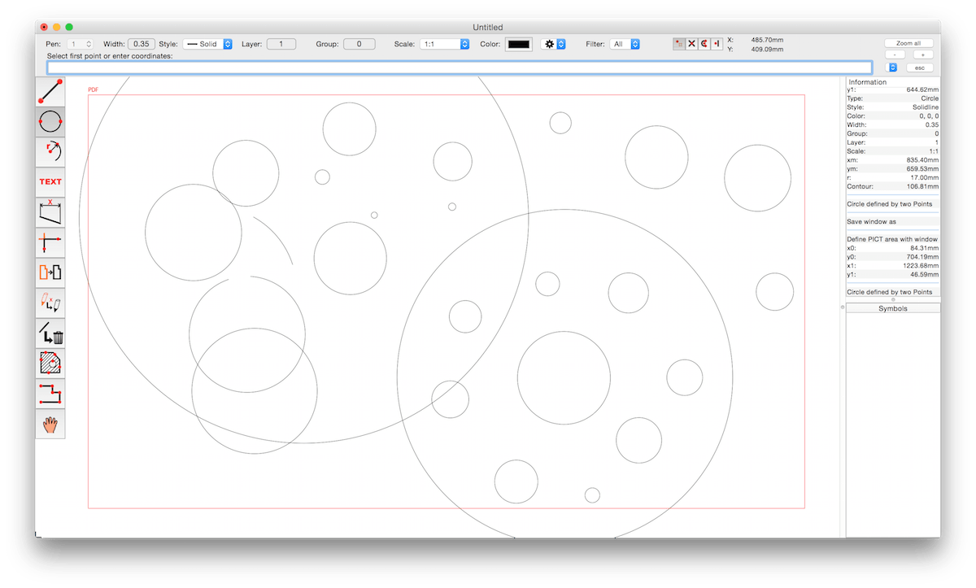Choose the hatch fill tool
976x588 pixels.
coord(50,363)
